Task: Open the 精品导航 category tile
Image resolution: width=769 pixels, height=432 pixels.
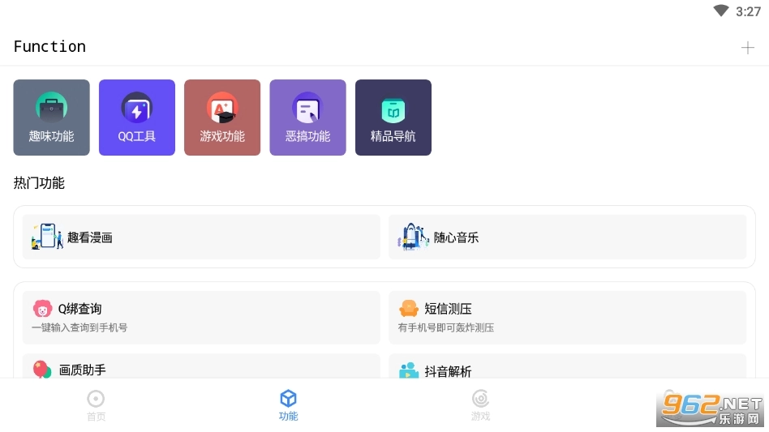Action: 393,118
